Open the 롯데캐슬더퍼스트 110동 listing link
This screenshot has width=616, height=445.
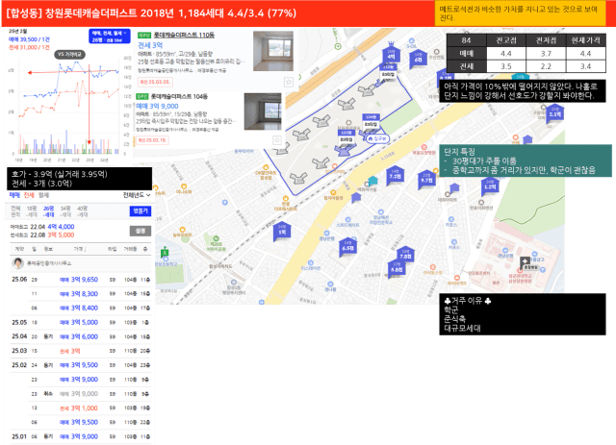pyautogui.click(x=184, y=35)
